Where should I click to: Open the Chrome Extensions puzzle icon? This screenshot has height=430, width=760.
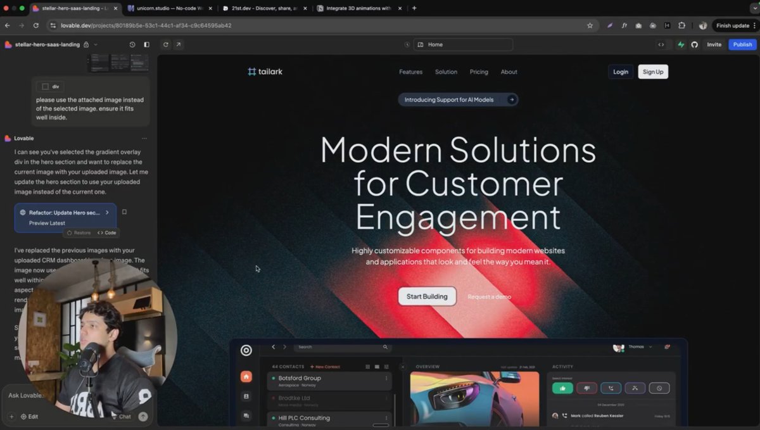[x=682, y=25]
